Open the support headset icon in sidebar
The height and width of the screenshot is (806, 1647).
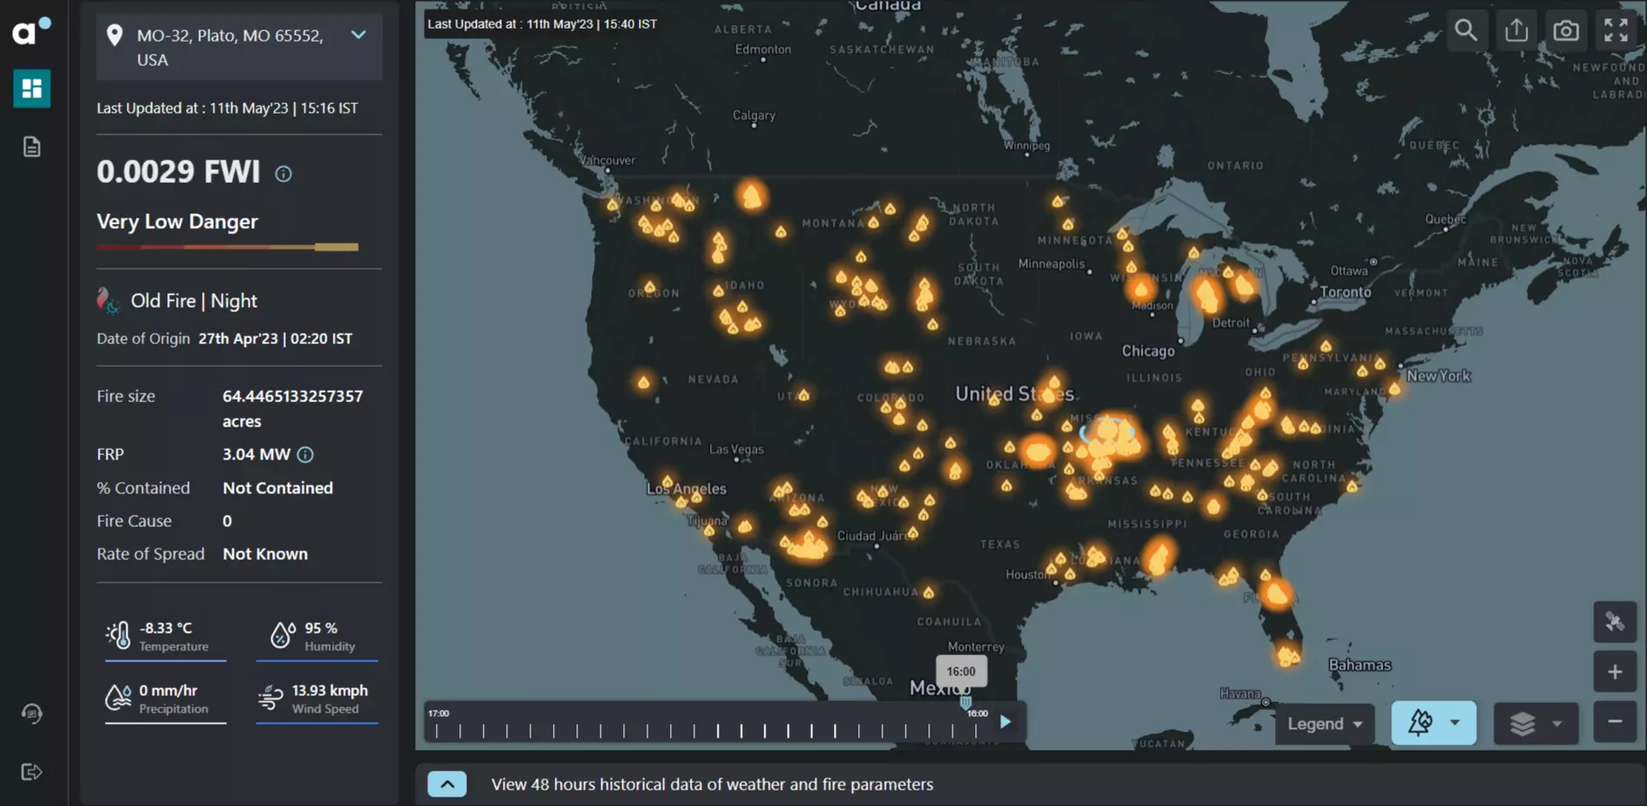click(32, 713)
